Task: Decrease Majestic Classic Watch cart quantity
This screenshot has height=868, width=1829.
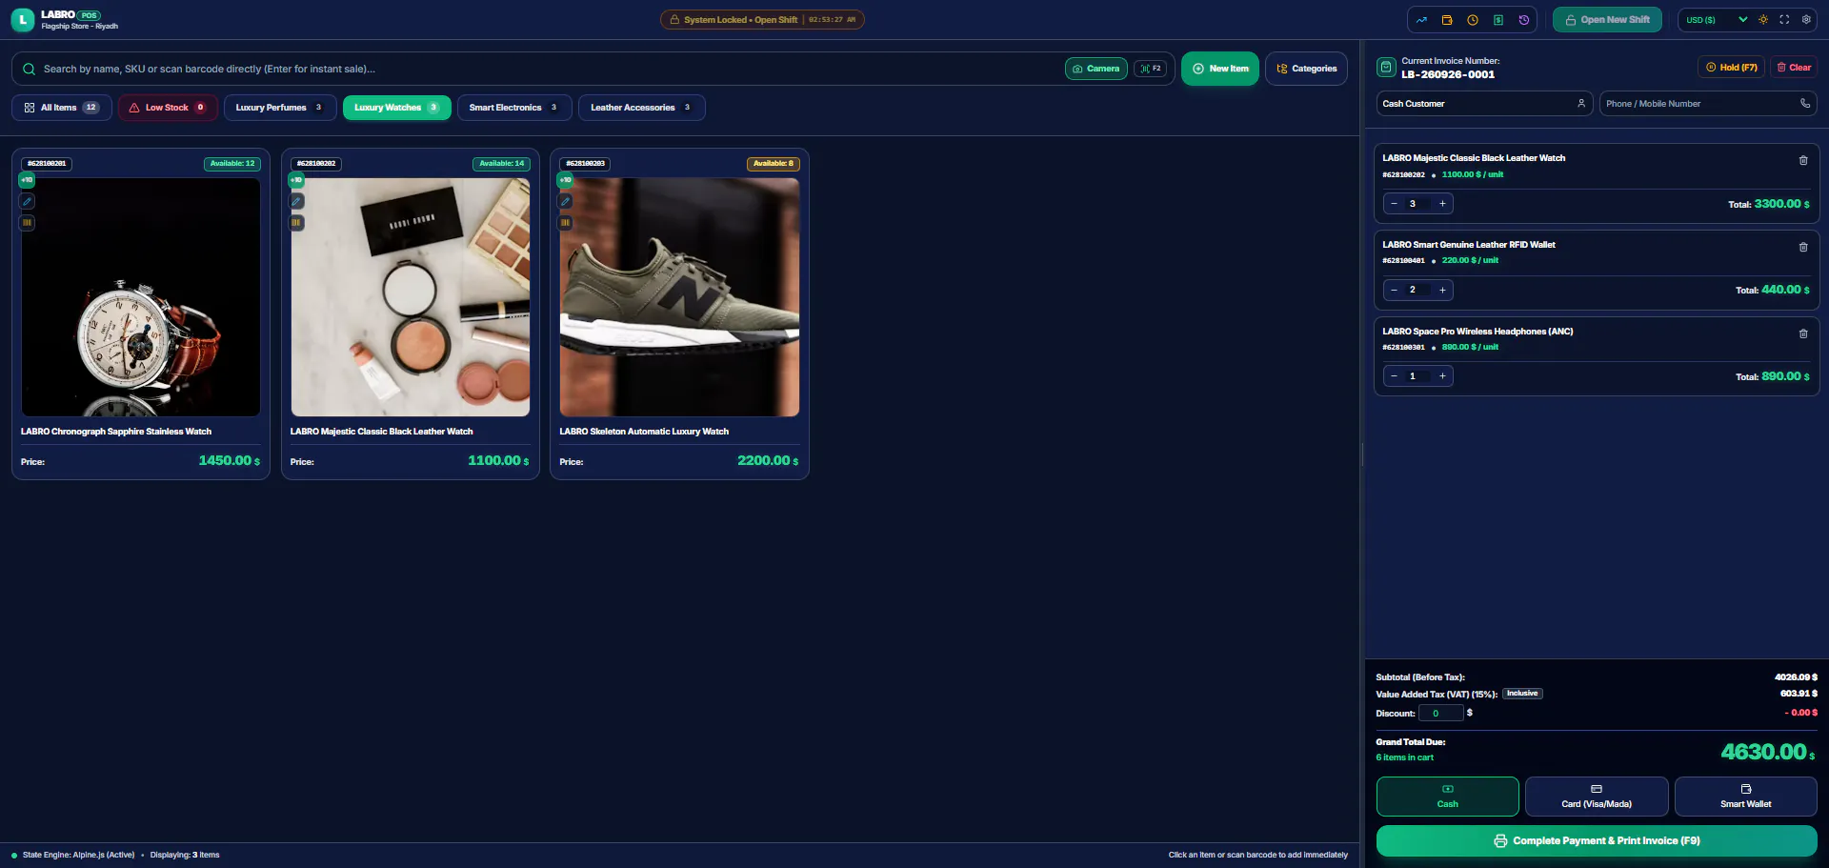Action: pos(1395,204)
